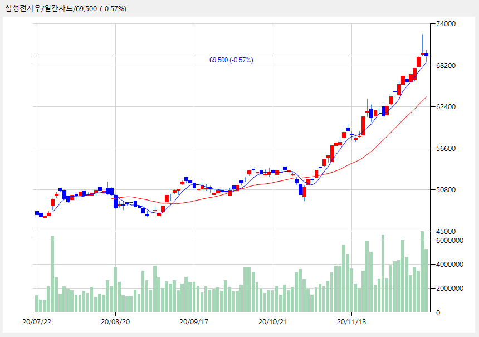Screen dimensions: 479x337
Task: Click the 62400 price axis label
Action: (446, 107)
